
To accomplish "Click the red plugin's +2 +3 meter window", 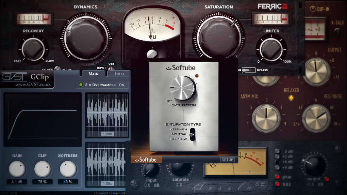I will click(x=315, y=30).
